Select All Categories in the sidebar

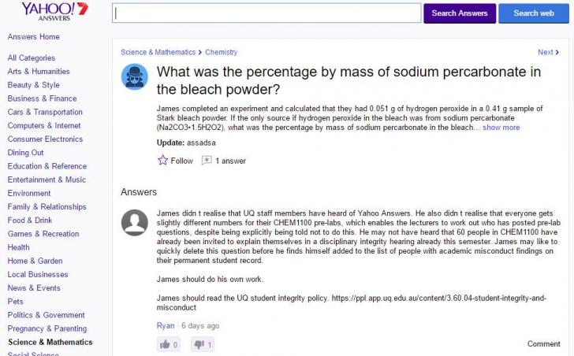[32, 58]
